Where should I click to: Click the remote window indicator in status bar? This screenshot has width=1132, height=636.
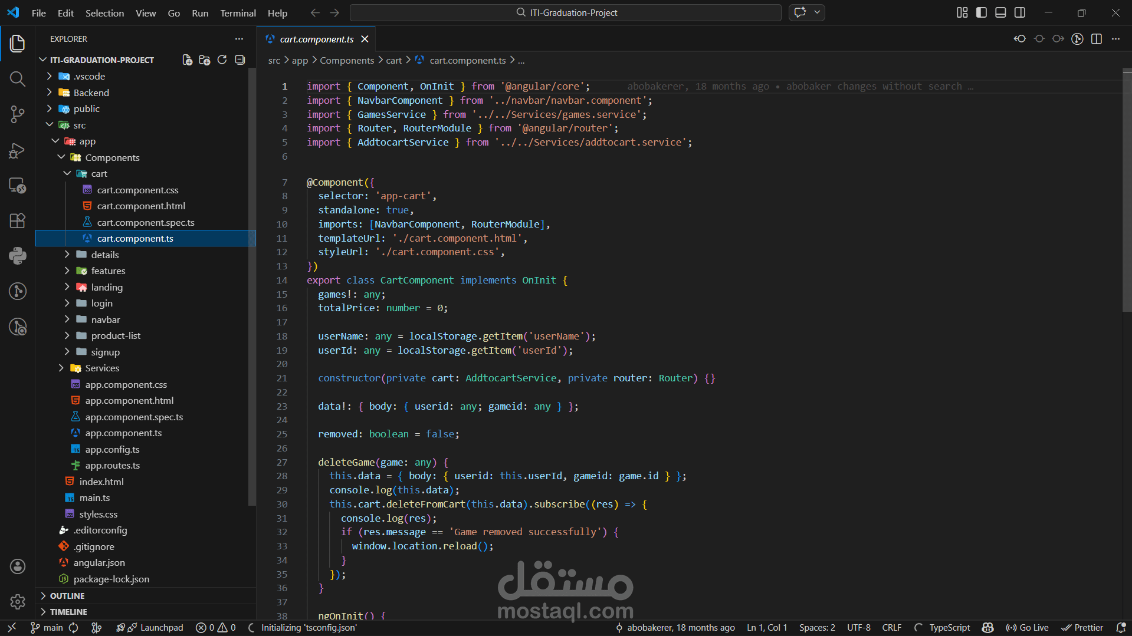click(x=11, y=628)
